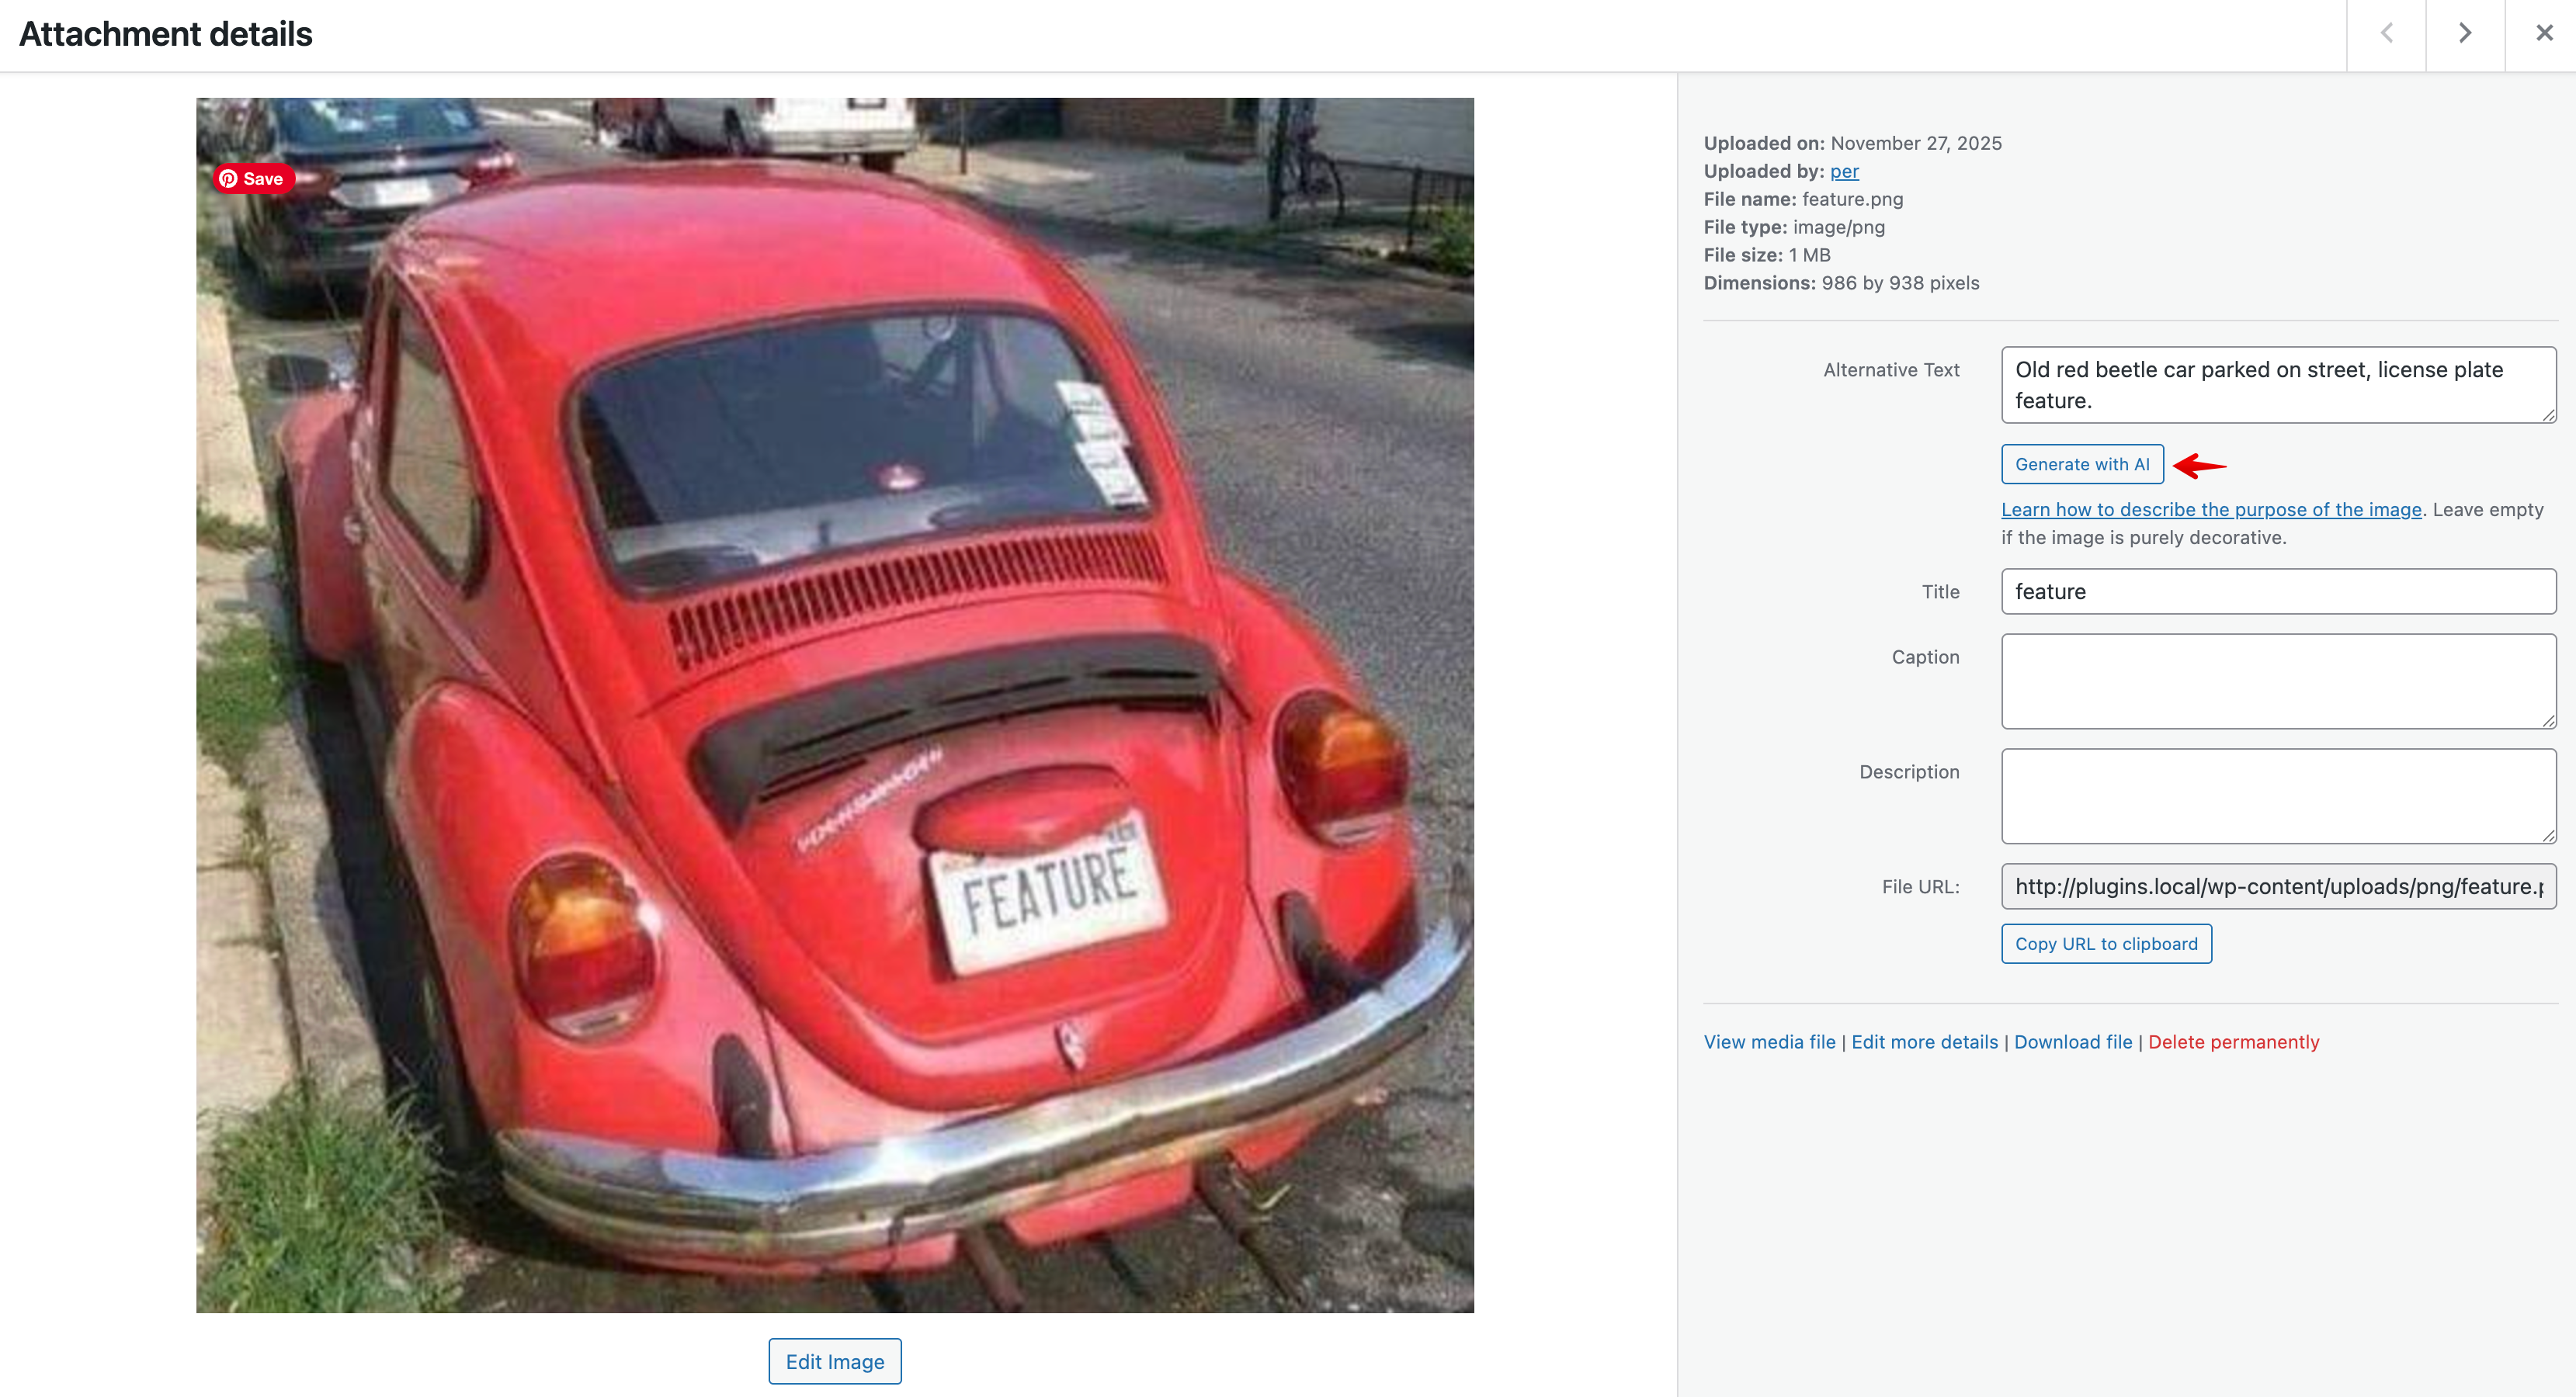The width and height of the screenshot is (2576, 1397).
Task: Click into the Description text area
Action: pyautogui.click(x=2278, y=796)
